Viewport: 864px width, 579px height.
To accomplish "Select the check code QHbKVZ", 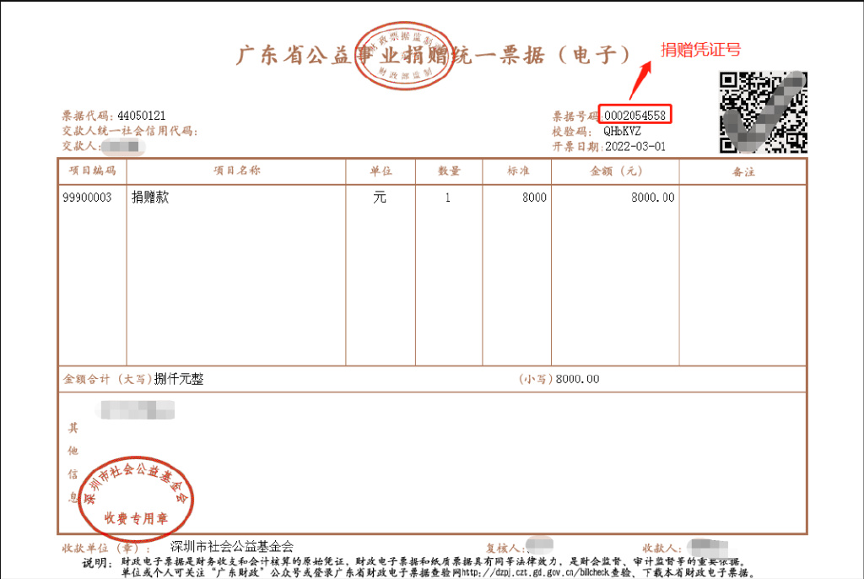I will [x=622, y=131].
